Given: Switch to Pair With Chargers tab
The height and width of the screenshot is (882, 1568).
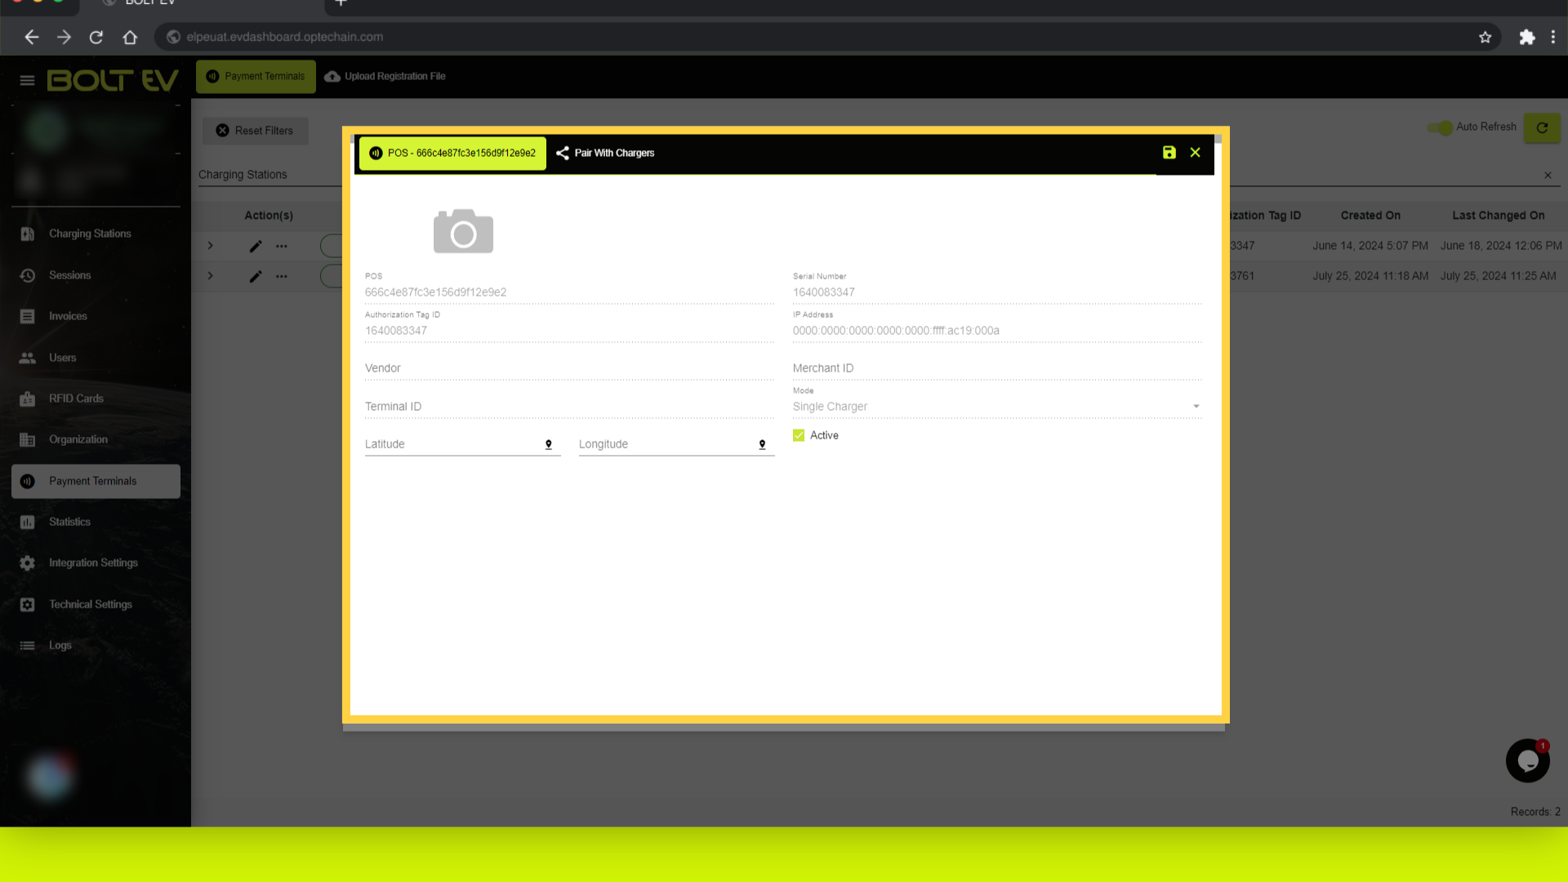Looking at the screenshot, I should (x=605, y=153).
